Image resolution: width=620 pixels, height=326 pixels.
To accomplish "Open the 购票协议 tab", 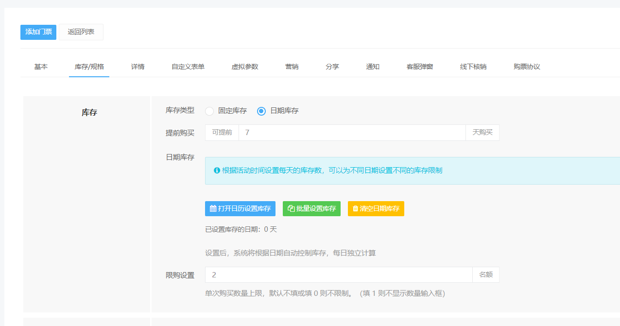I will tap(527, 67).
